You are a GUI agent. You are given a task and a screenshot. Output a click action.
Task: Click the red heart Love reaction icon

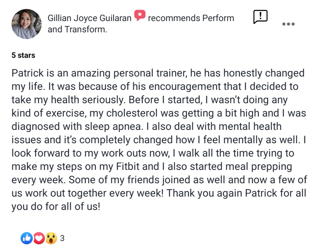39,238
